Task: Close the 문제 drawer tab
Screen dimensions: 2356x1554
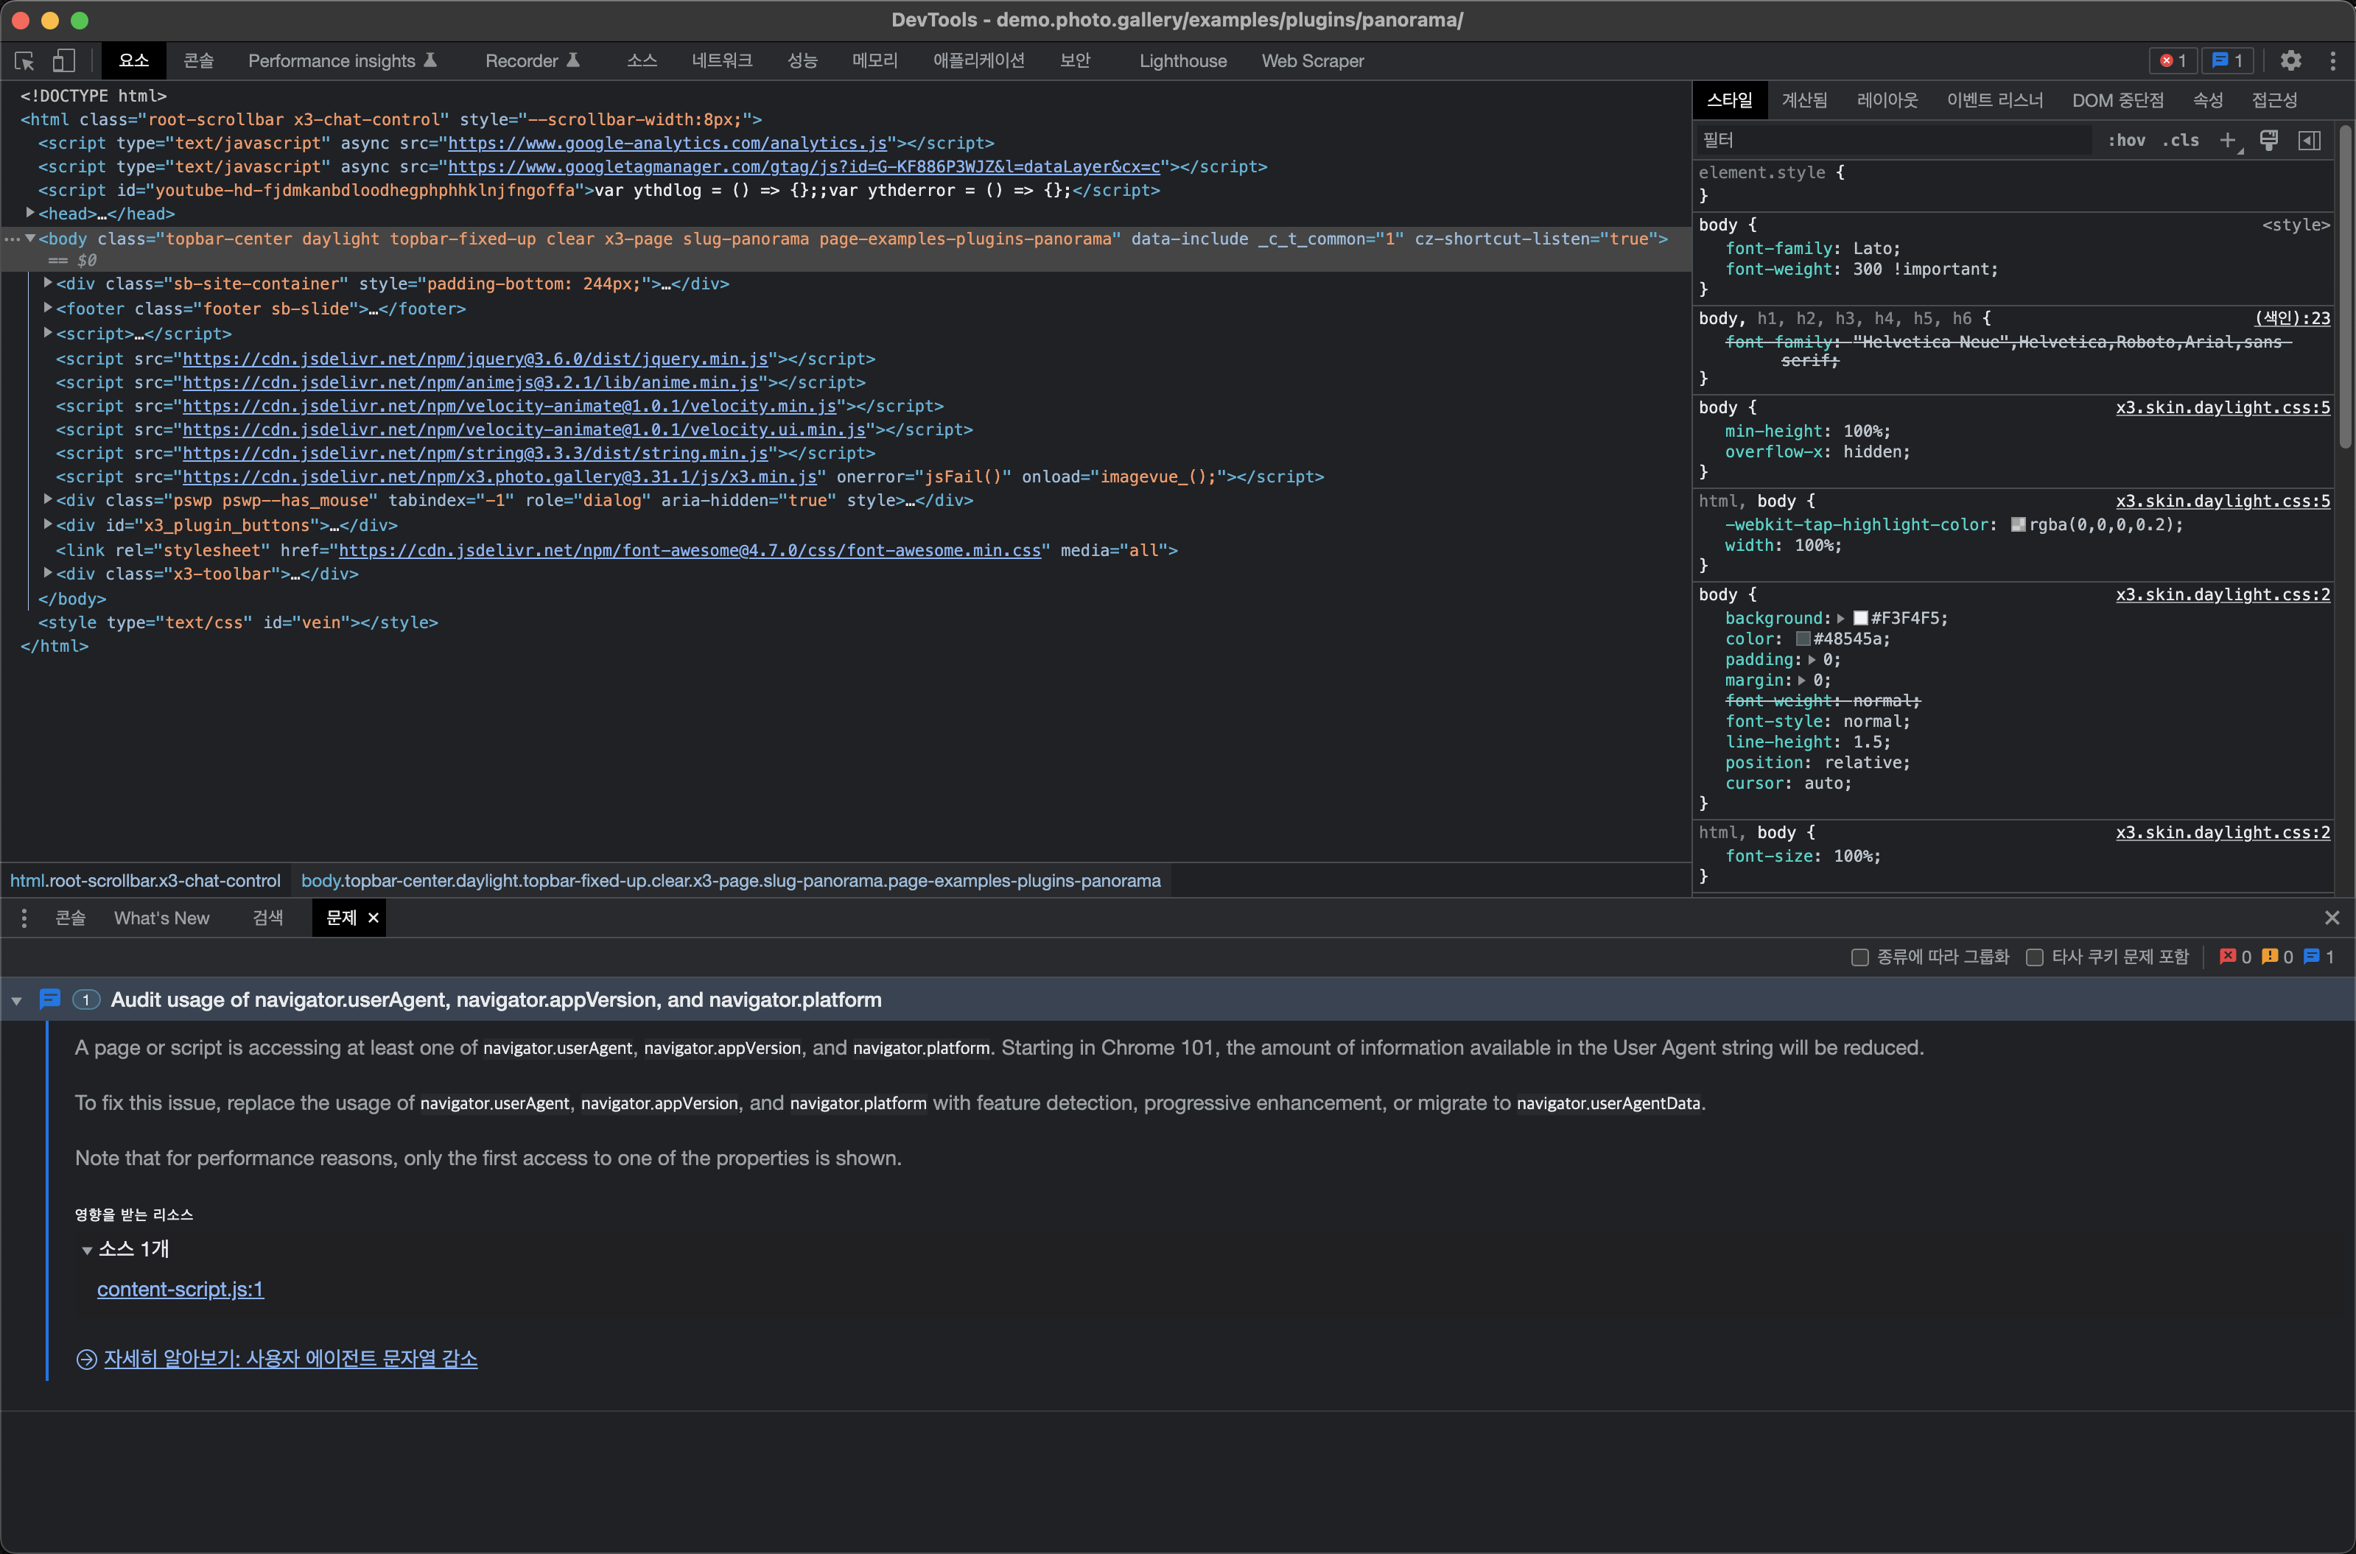Action: coord(374,918)
